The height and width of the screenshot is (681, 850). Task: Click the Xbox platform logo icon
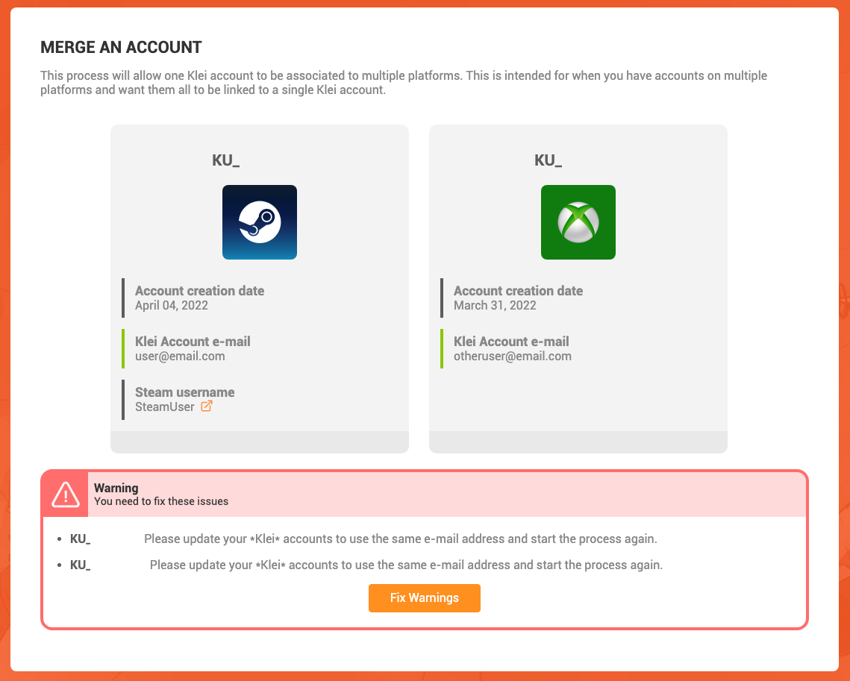pyautogui.click(x=578, y=222)
